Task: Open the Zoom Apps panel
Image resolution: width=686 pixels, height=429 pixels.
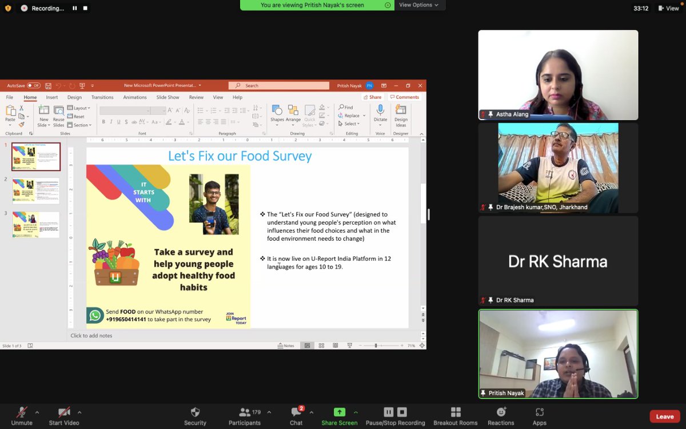Action: [540, 416]
